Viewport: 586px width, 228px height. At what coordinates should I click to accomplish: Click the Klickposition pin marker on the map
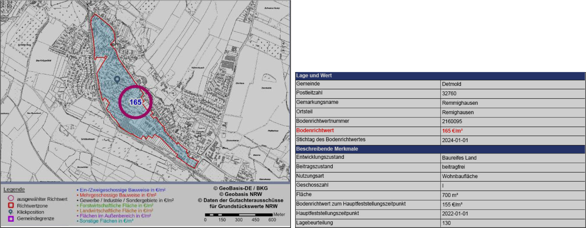click(117, 80)
